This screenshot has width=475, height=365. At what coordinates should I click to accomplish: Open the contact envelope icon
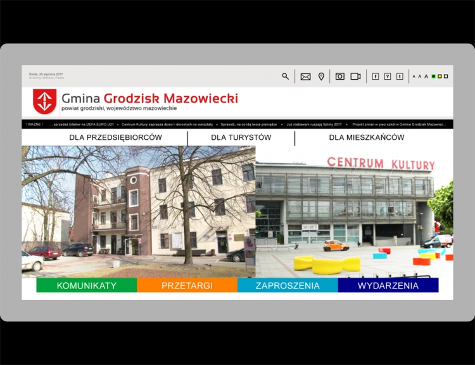[305, 77]
